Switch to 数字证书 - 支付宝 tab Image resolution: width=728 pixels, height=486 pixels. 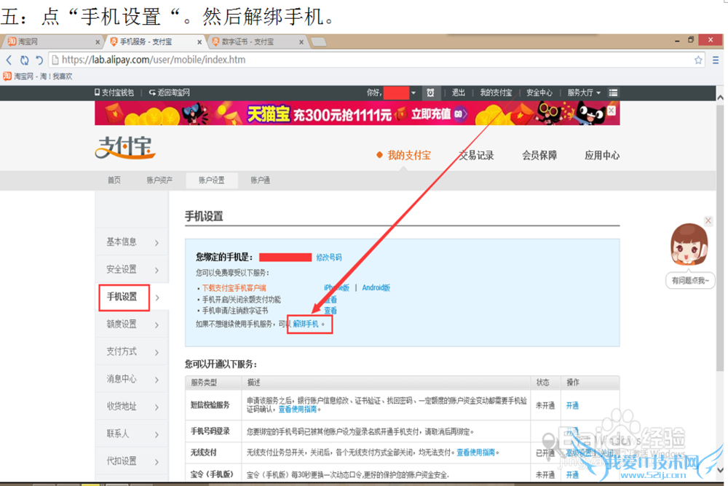(x=256, y=41)
